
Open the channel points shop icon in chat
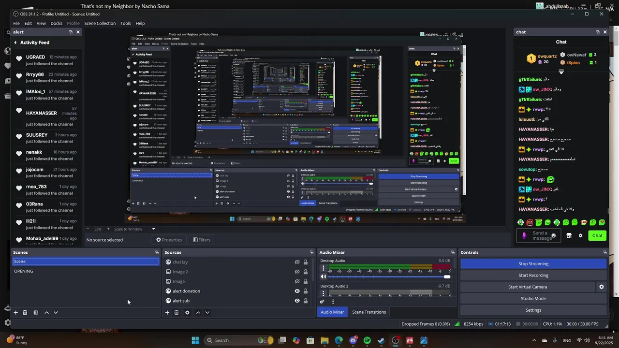click(x=569, y=236)
